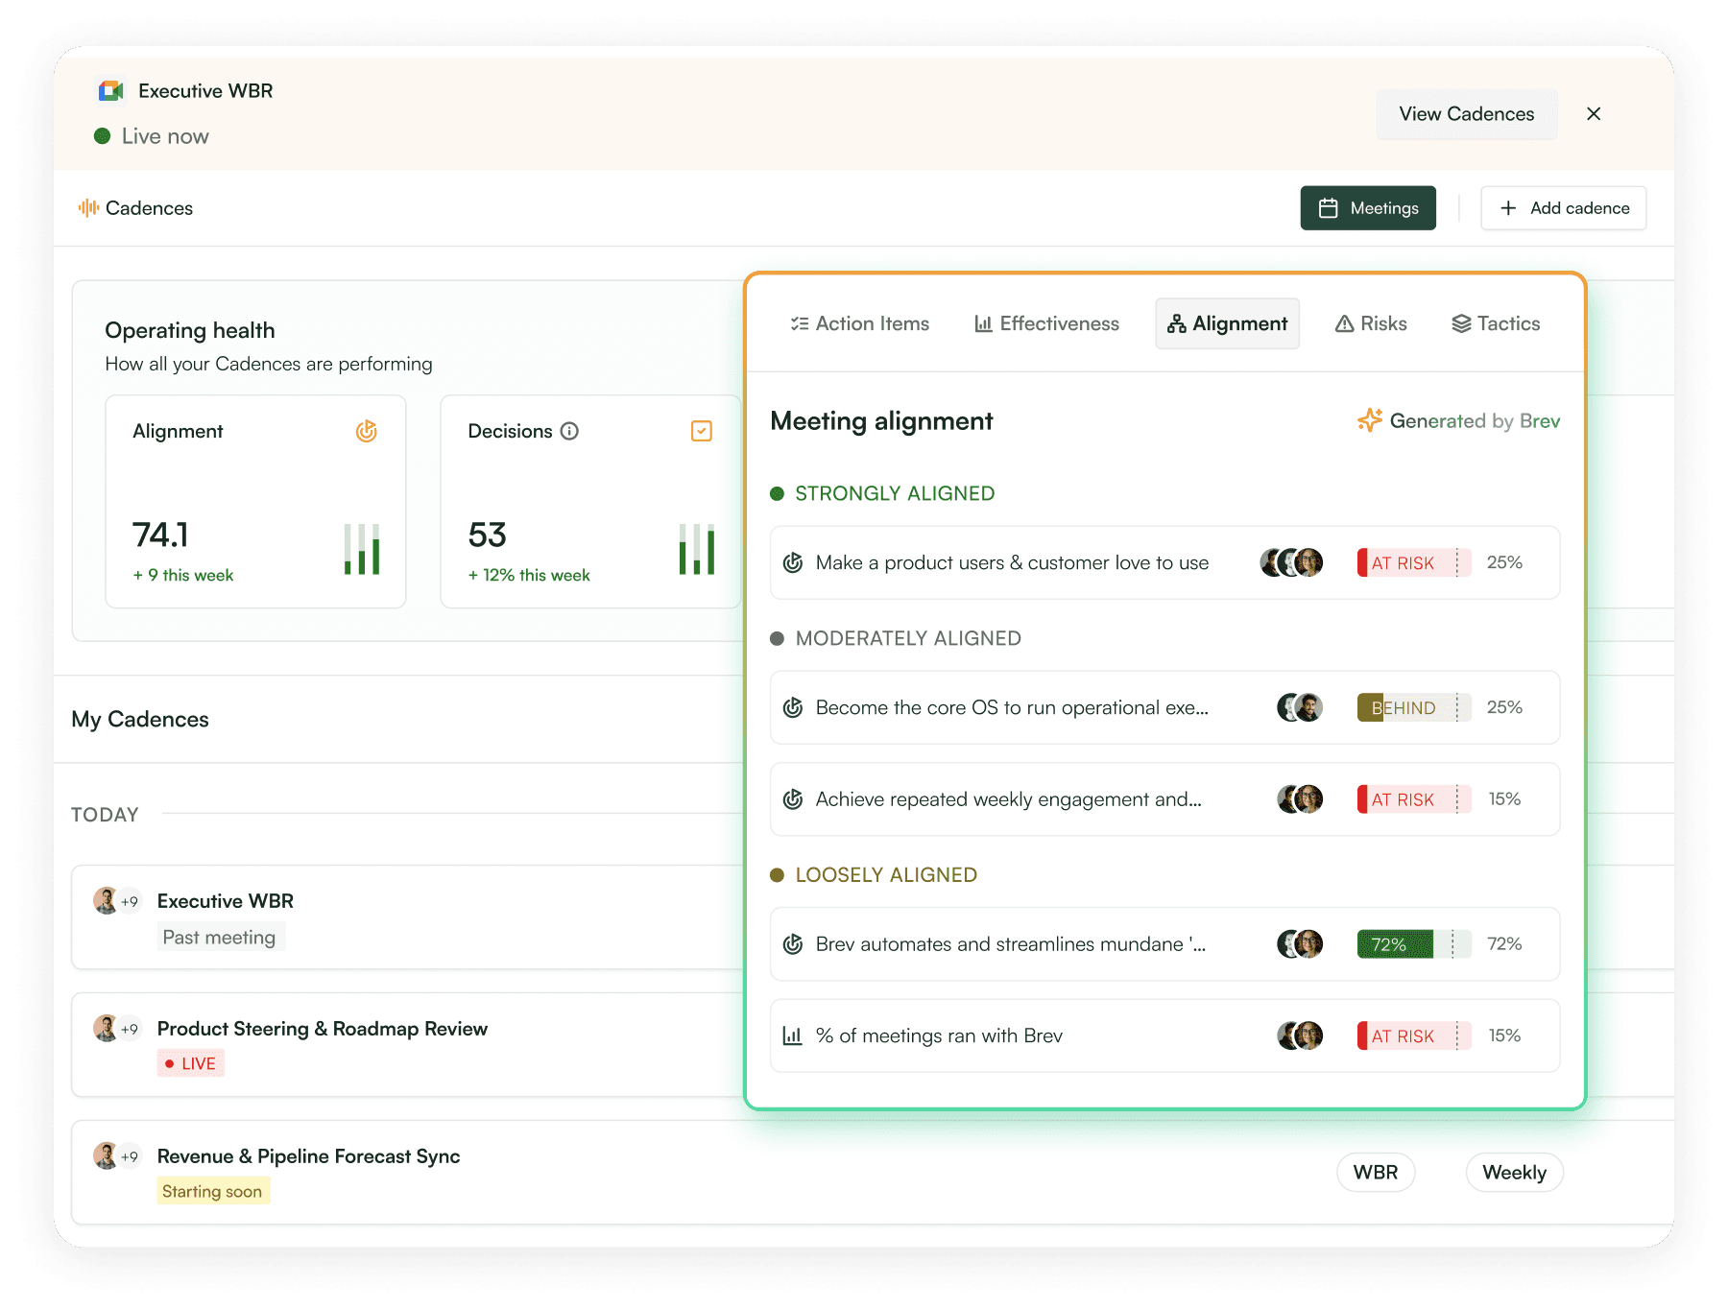Click the Past meeting label

coord(220,938)
